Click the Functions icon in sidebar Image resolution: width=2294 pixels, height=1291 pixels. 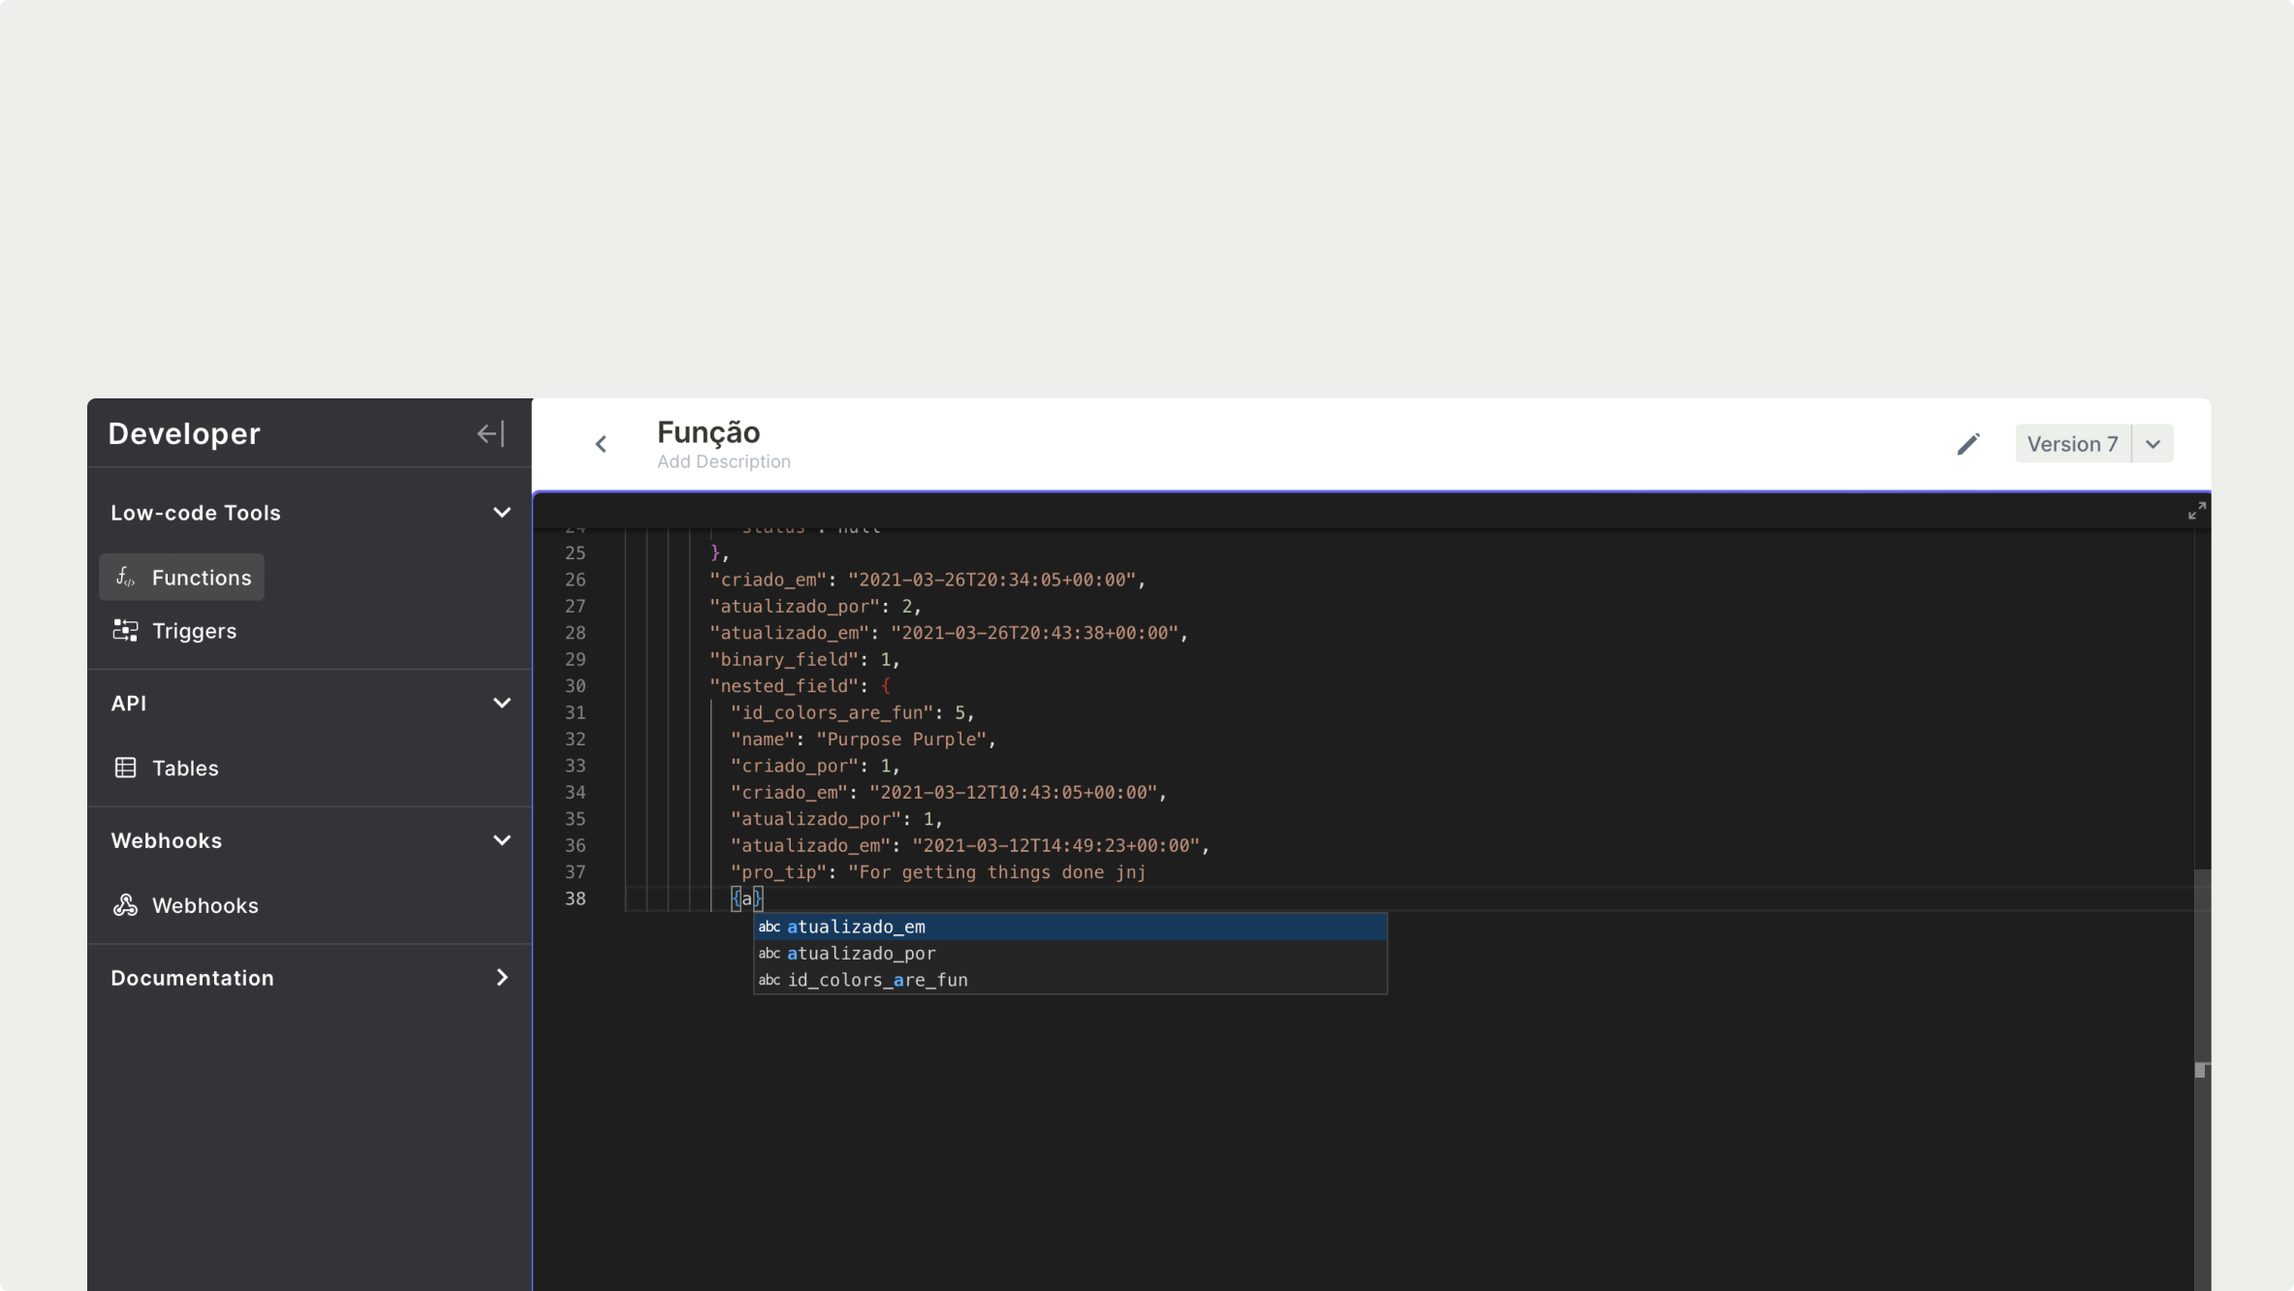125,578
